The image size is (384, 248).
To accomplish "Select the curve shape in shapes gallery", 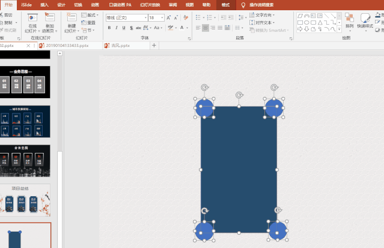I will [x=333, y=29].
